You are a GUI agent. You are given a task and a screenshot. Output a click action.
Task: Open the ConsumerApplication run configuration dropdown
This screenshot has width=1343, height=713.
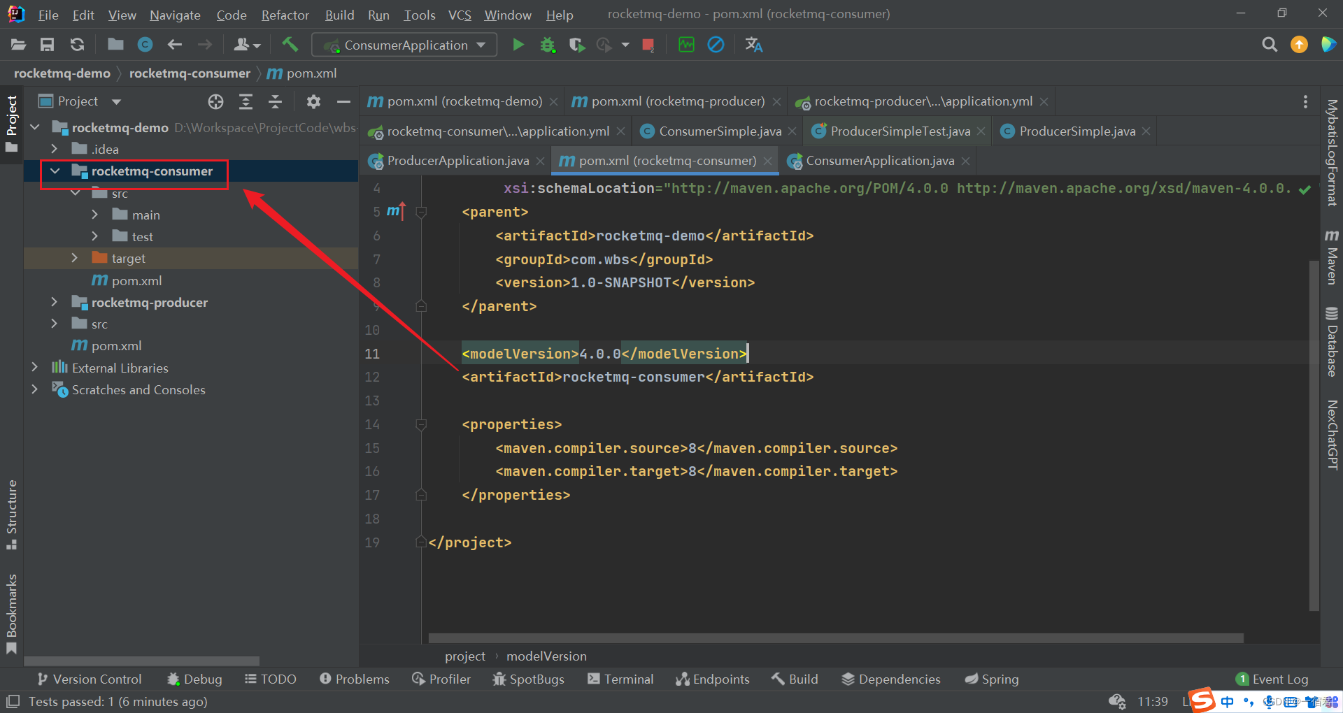coord(405,45)
